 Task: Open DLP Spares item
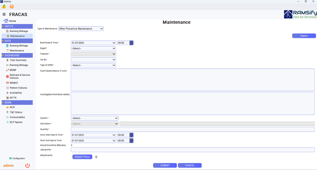point(15,122)
